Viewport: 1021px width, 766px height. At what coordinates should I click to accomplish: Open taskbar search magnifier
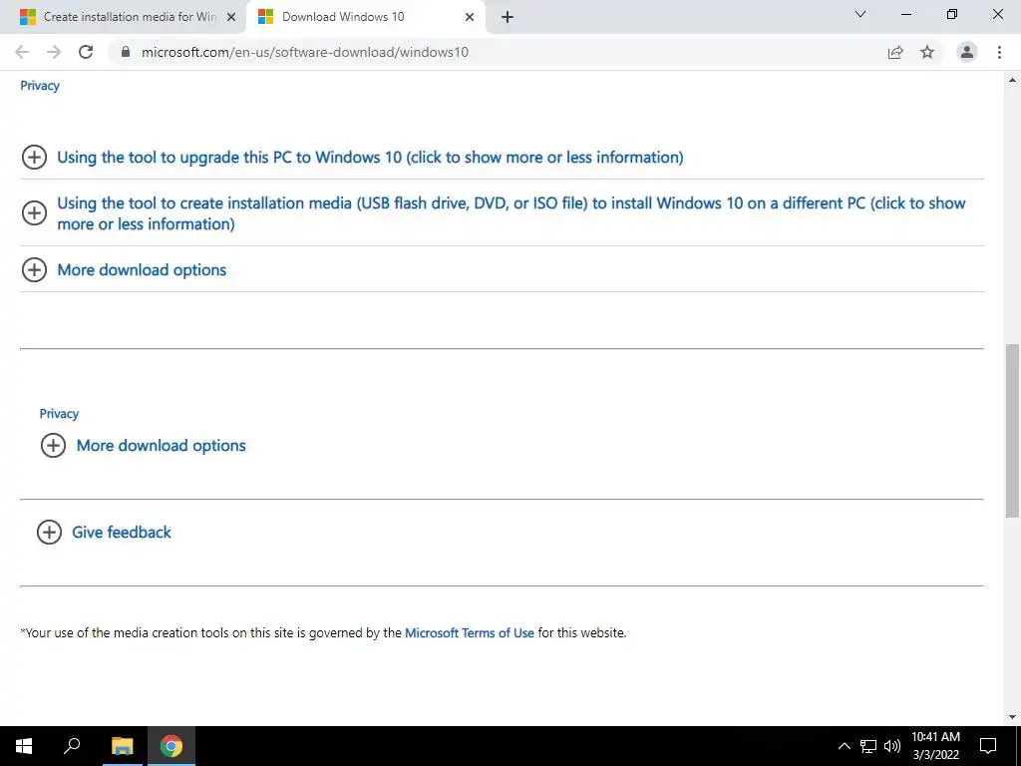72,746
